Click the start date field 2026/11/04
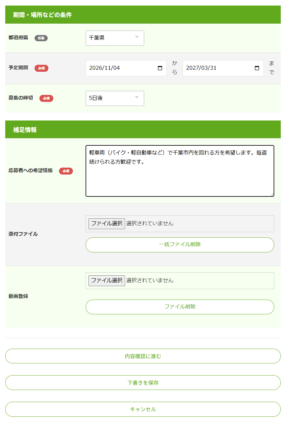Screen dimensions: 286x423 pos(126,68)
